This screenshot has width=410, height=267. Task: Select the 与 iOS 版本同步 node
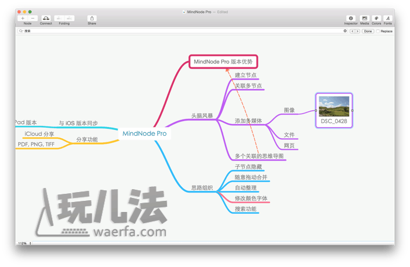coord(78,123)
